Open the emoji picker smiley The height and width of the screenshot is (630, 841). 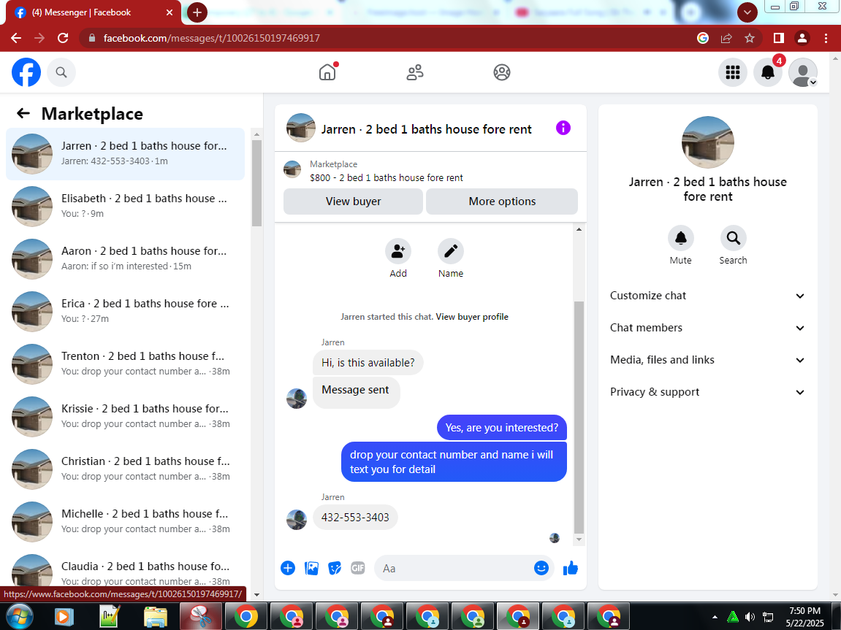tap(541, 569)
